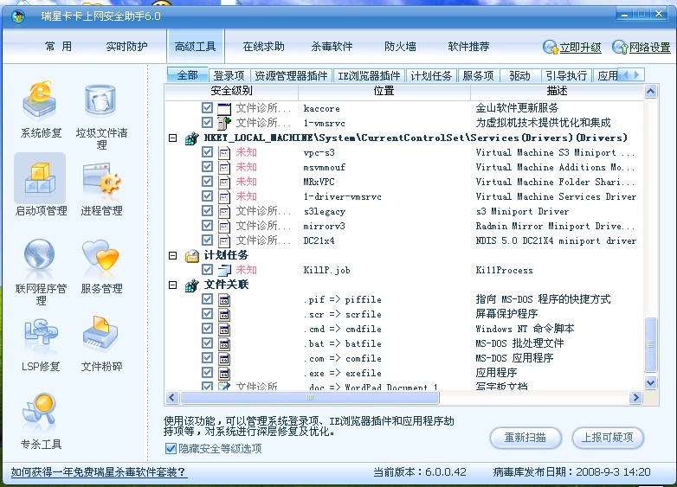Click the 上报可疑项 report button
Image resolution: width=677 pixels, height=487 pixels.
[x=608, y=438]
